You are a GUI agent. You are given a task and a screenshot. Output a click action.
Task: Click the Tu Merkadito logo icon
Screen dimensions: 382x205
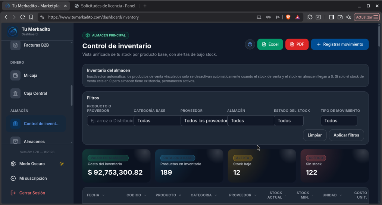13,31
